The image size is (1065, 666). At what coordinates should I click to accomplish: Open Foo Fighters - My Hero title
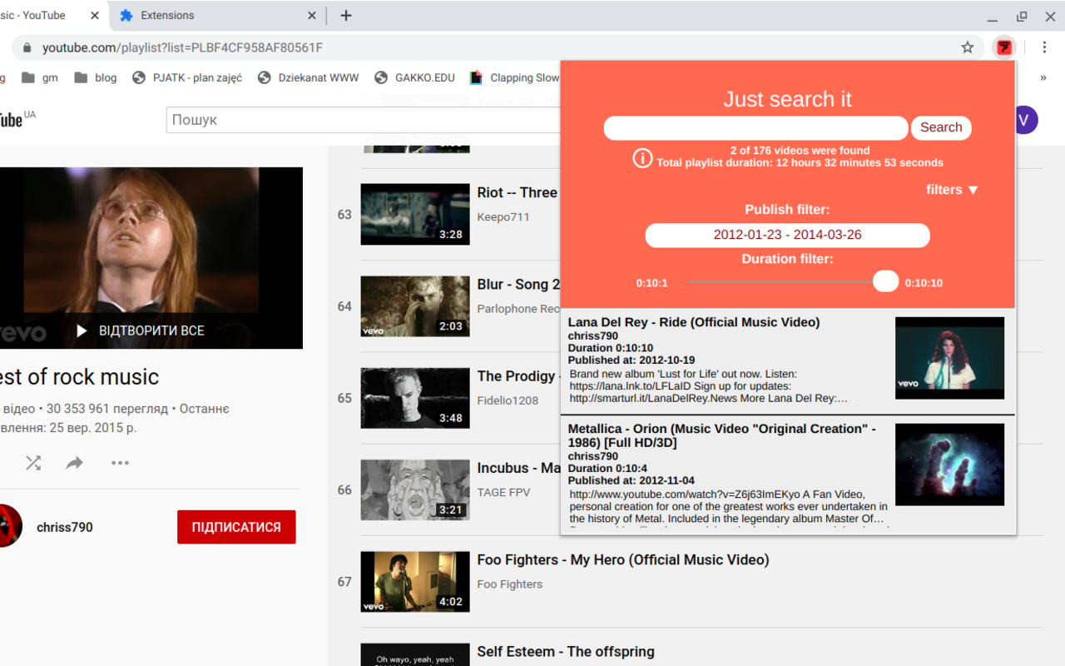(623, 560)
